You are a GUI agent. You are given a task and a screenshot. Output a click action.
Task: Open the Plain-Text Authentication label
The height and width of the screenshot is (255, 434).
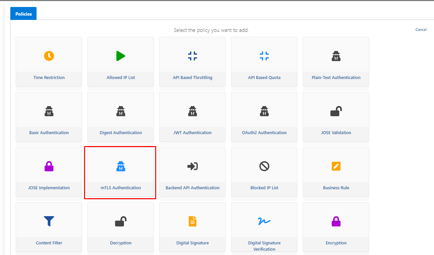click(336, 78)
